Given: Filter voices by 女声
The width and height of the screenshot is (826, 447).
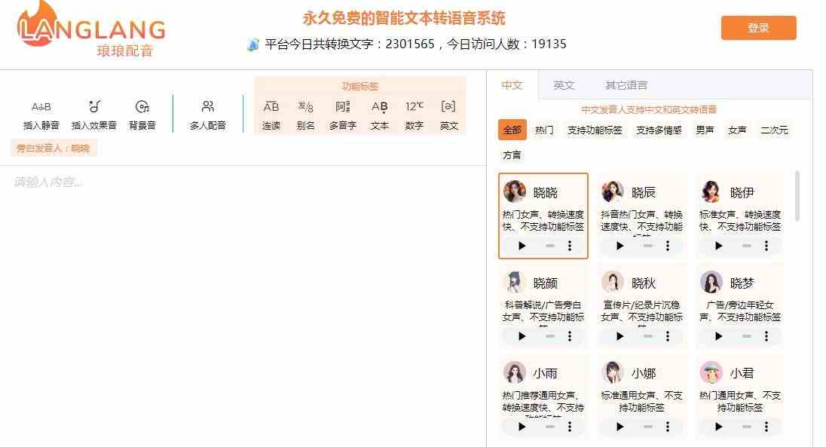Looking at the screenshot, I should click(x=737, y=130).
